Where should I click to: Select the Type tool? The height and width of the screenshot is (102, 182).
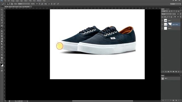click(x=2, y=50)
